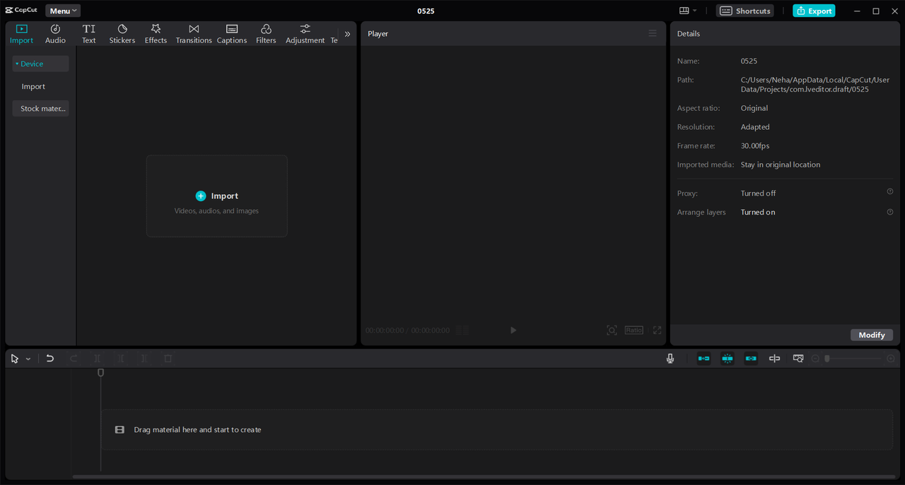This screenshot has height=485, width=905.
Task: Open the Import media tab
Action: click(21, 34)
